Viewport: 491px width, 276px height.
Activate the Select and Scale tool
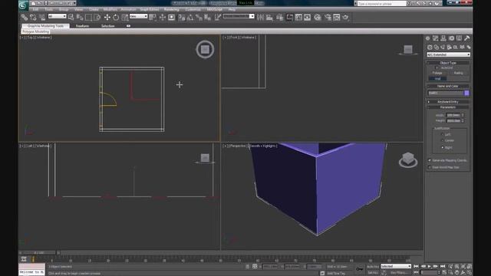coord(124,17)
